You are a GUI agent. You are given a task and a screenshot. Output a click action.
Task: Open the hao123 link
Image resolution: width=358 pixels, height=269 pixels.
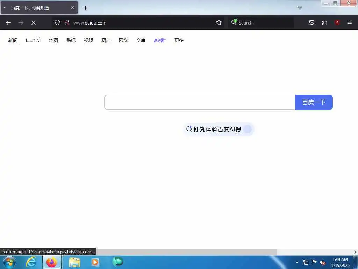[33, 41]
